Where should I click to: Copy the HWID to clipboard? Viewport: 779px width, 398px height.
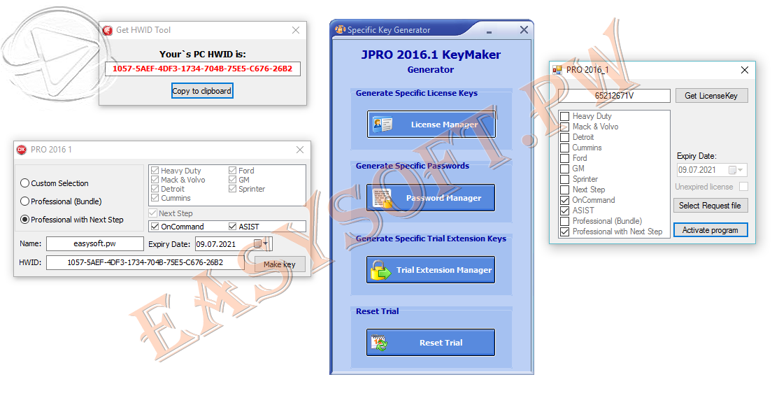click(201, 91)
